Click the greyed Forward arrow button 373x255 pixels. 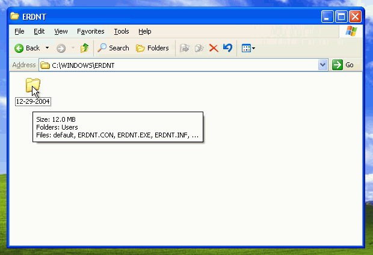61,49
